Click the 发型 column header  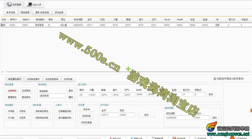pyautogui.click(x=192, y=20)
